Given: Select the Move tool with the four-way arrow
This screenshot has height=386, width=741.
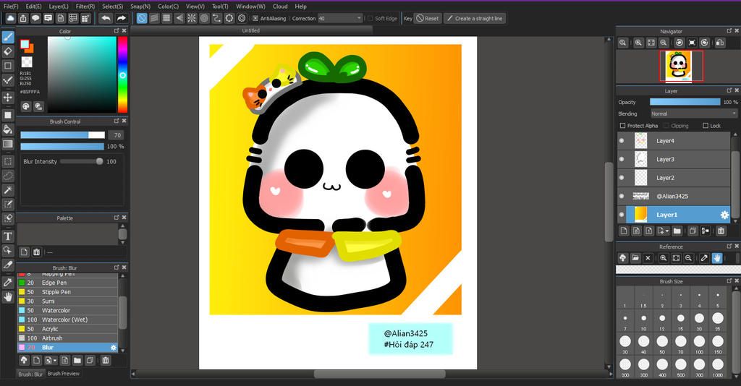Looking at the screenshot, I should tap(8, 97).
